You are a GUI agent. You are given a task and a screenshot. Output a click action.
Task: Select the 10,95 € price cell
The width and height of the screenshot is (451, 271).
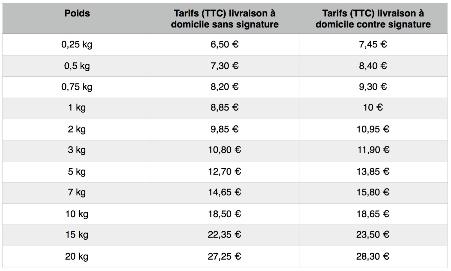(x=373, y=129)
